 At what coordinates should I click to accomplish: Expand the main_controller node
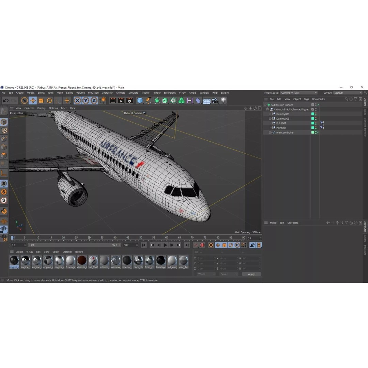tap(270, 132)
